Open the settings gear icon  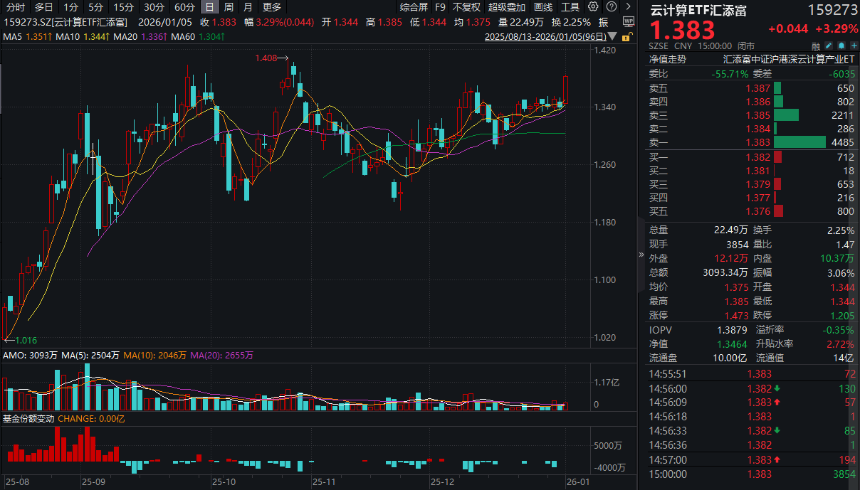(593, 7)
